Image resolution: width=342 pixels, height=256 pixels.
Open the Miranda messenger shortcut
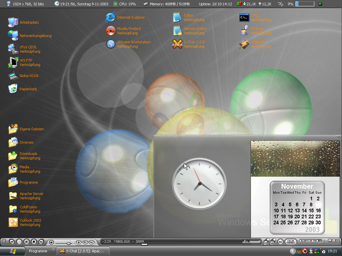click(x=244, y=31)
